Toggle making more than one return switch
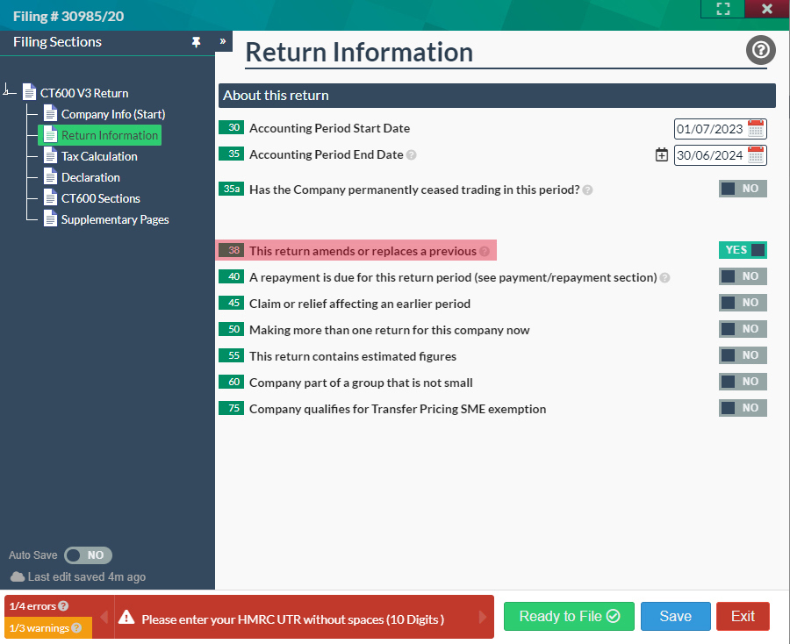This screenshot has height=644, width=790. click(x=743, y=329)
